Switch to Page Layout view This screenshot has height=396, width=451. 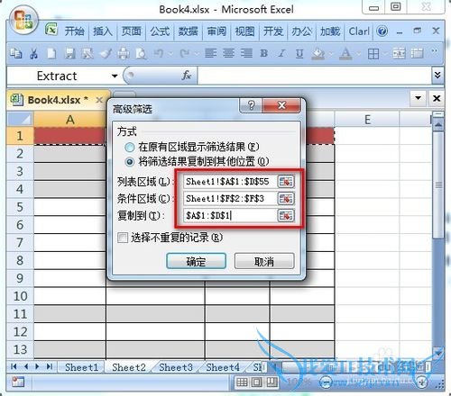pos(256,382)
